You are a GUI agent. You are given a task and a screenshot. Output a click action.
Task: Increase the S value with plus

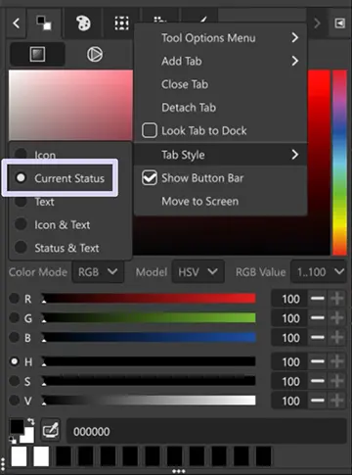click(337, 381)
